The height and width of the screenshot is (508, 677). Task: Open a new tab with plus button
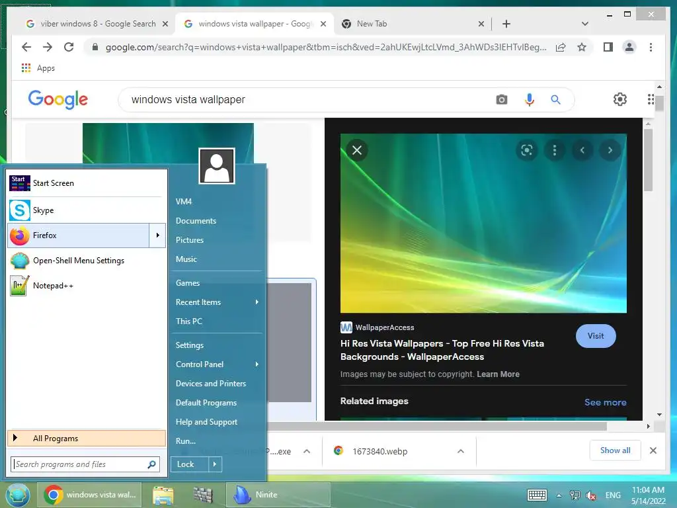(506, 24)
